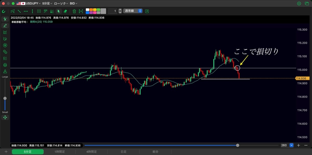Screen dimensions: 312x155
Task: Click the yen currency icon in sidebar
Action: tap(5, 45)
